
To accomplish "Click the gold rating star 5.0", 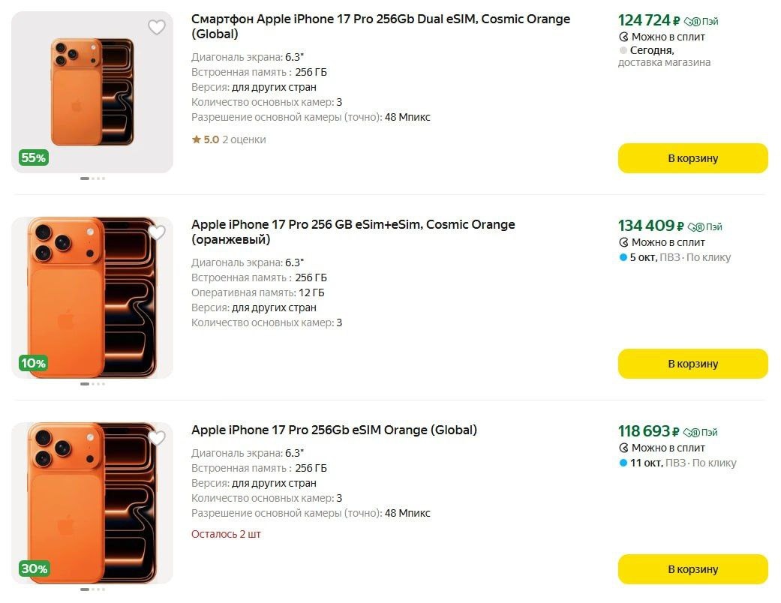I will click(x=196, y=139).
